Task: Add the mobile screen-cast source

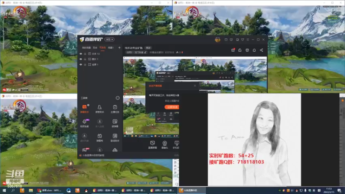Action: 176,145
